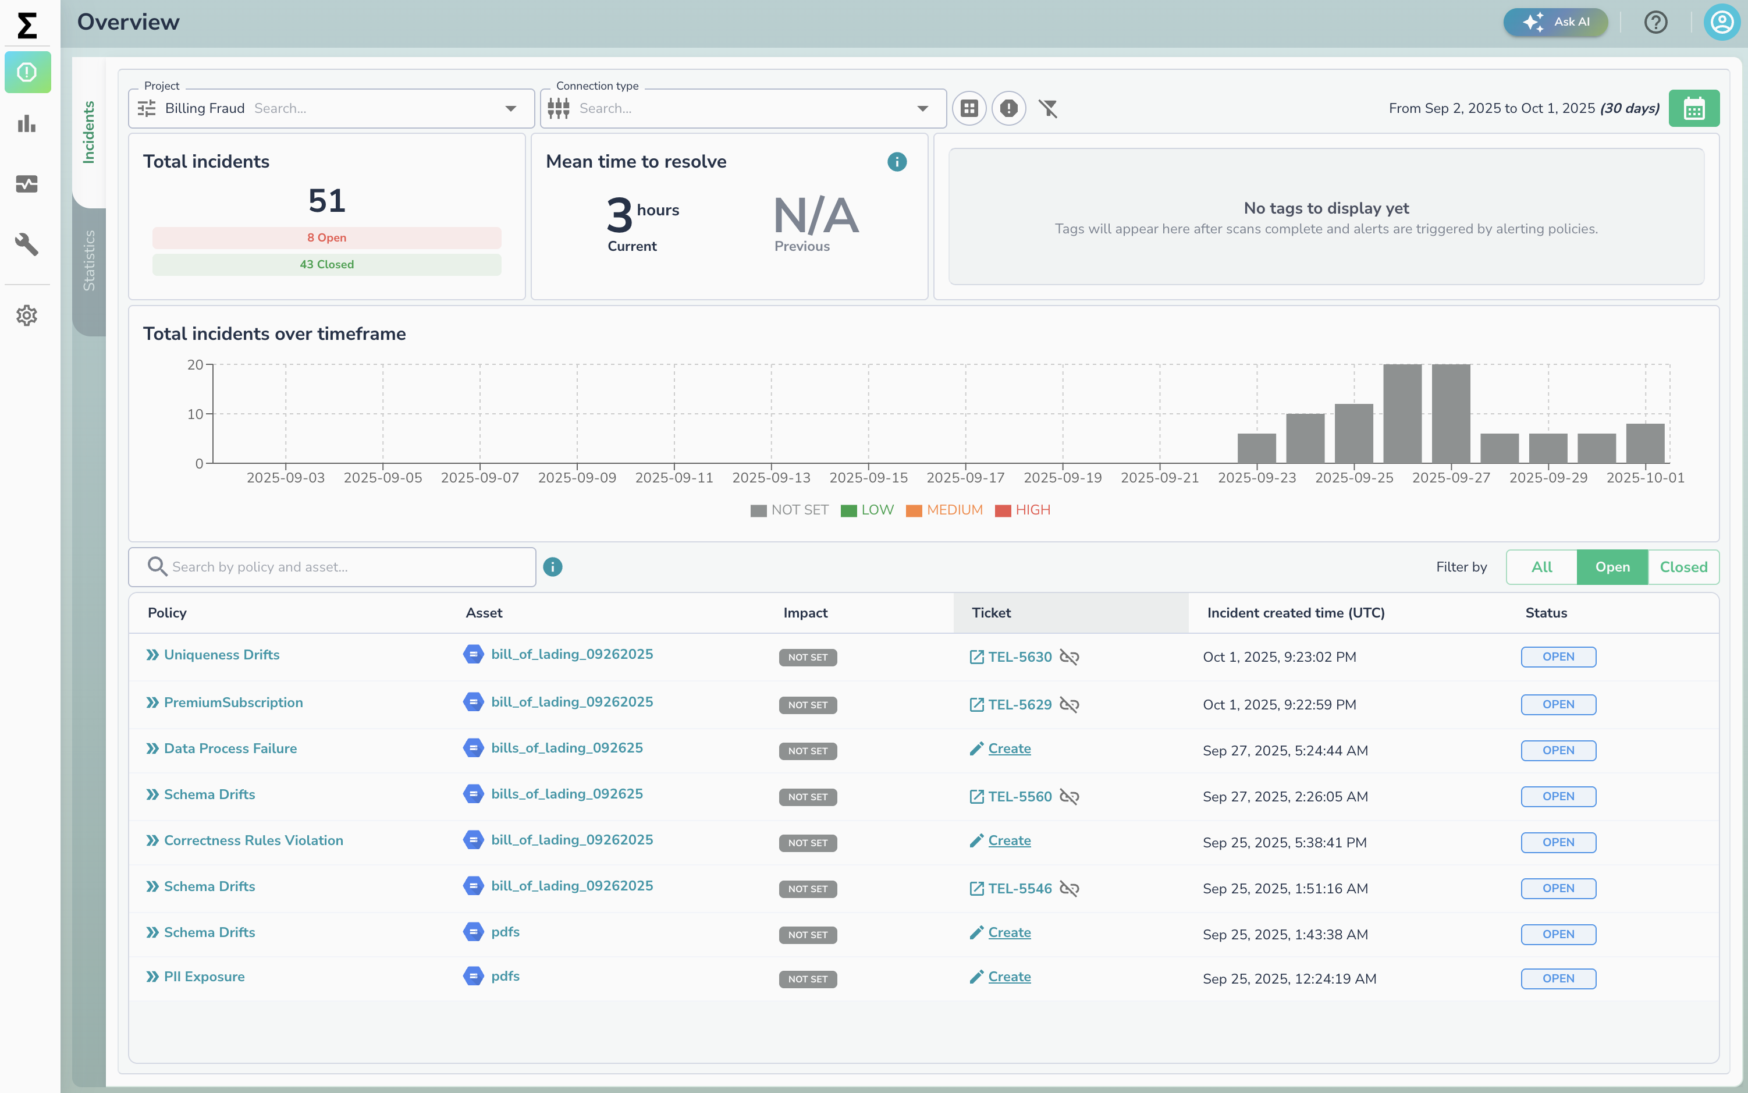
Task: Open the bar chart sidebar icon
Action: coord(27,123)
